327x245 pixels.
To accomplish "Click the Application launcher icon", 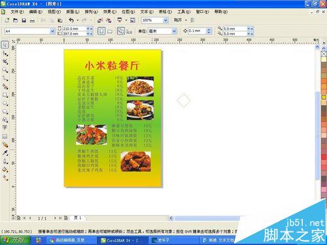I will tap(120, 20).
